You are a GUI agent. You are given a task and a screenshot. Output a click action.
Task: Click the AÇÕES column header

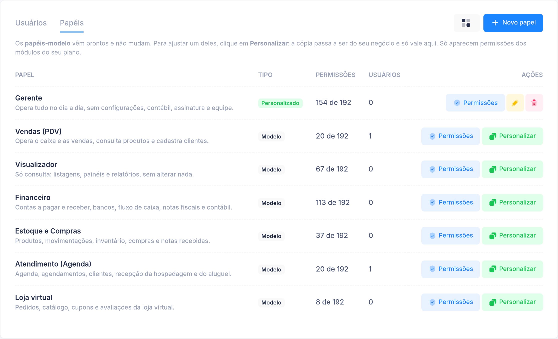532,75
